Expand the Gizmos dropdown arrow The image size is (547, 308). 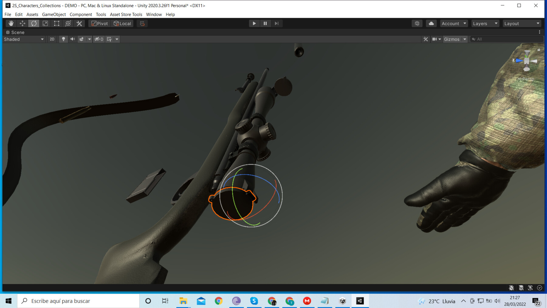(x=465, y=39)
